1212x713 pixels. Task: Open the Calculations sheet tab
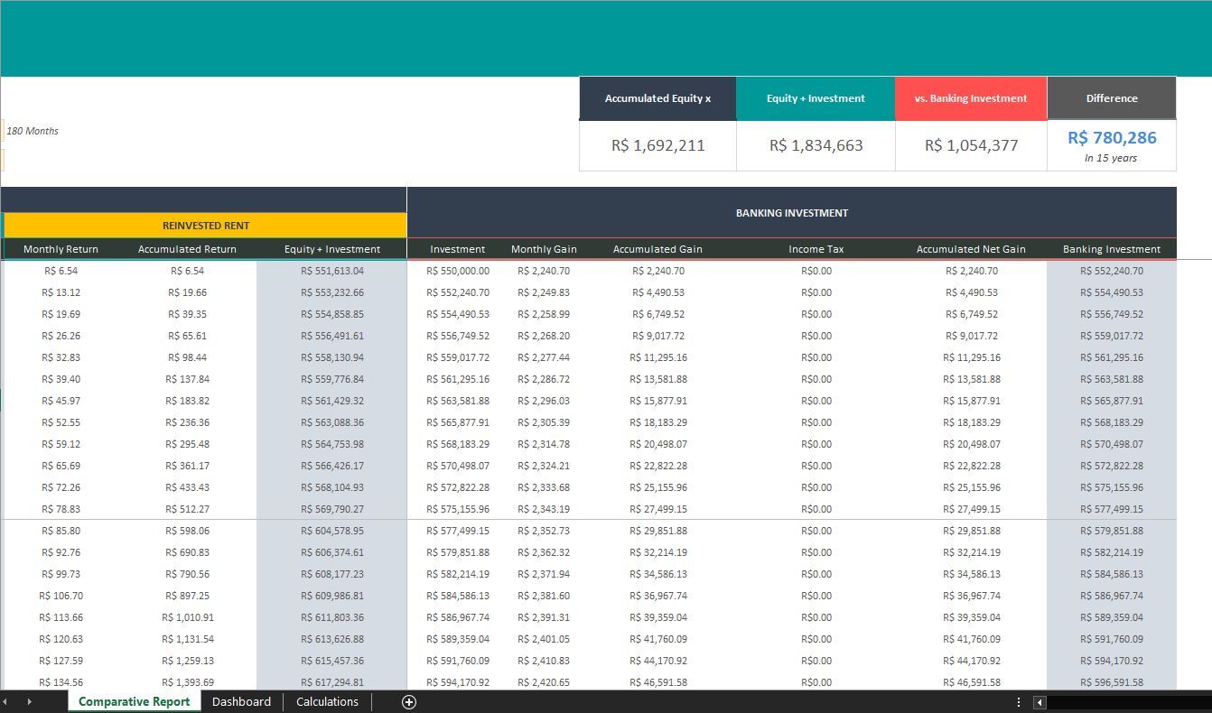tap(327, 702)
